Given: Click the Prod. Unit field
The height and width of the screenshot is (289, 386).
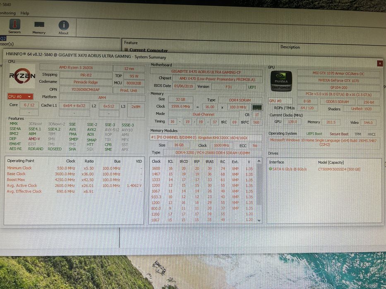Looking at the screenshot, I should (129, 90).
